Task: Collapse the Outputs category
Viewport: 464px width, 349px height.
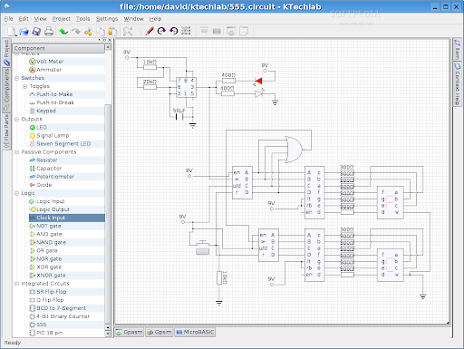Action: 17,119
